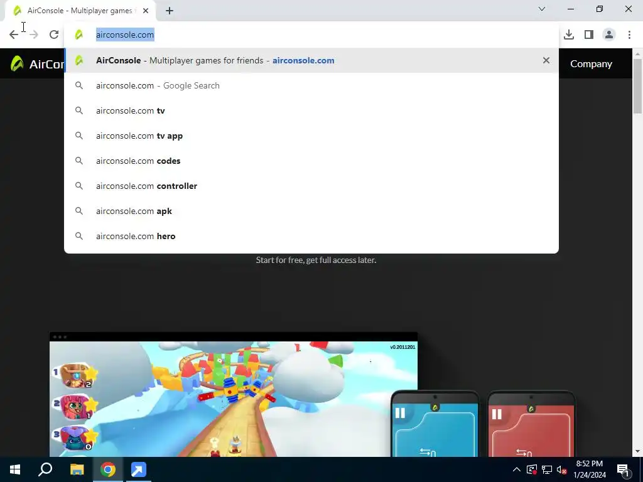643x482 pixels.
Task: Click the muted volume tray icon
Action: pos(562,469)
